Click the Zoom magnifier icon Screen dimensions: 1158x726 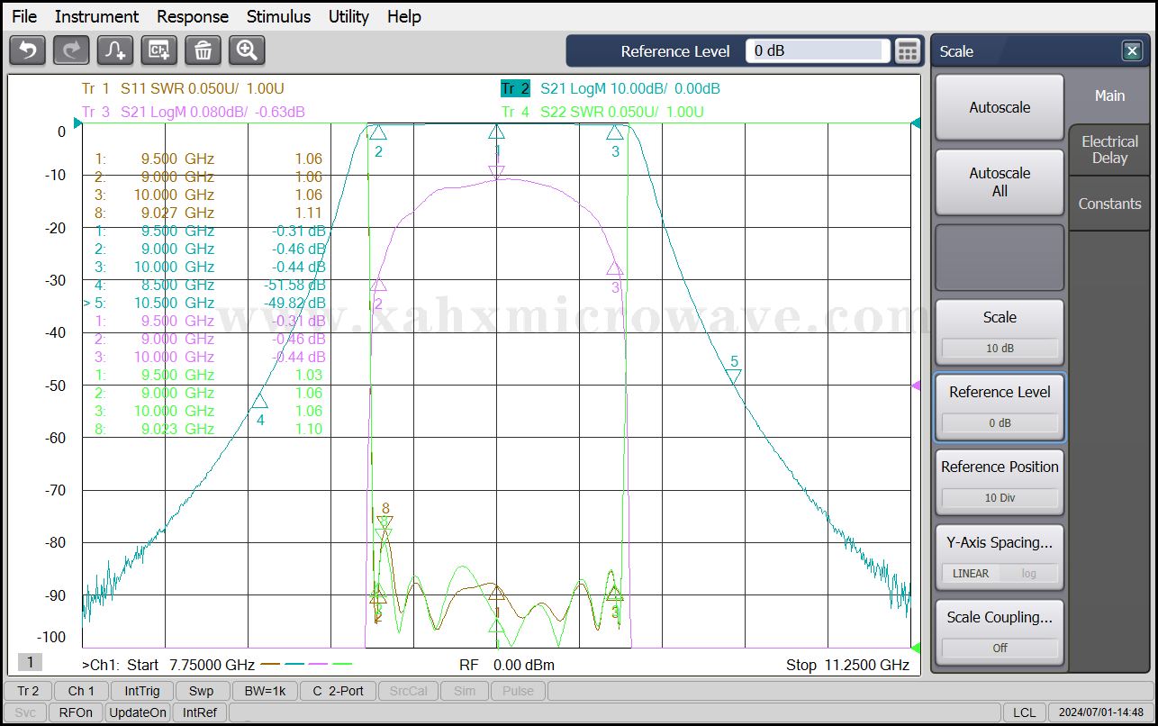[x=247, y=50]
